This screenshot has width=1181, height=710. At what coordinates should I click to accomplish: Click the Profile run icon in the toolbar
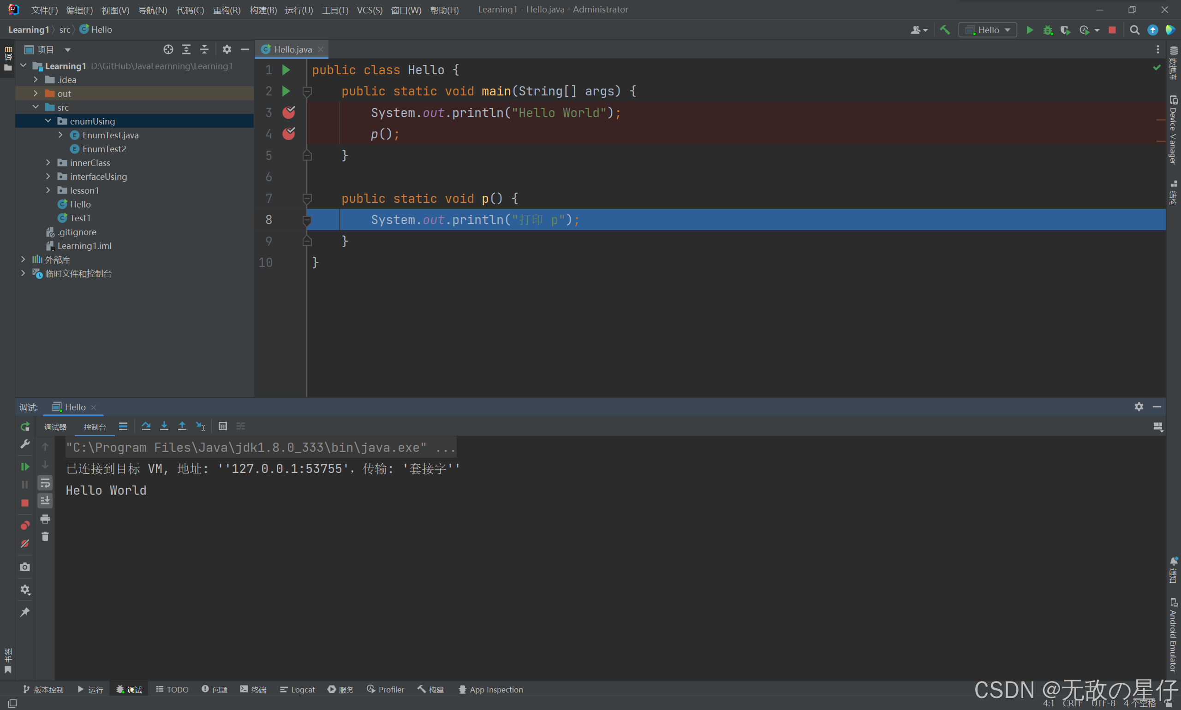click(1085, 30)
